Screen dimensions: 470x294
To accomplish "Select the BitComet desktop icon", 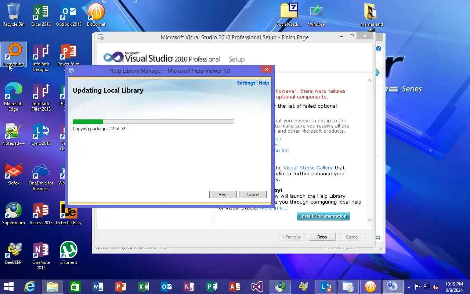I will point(96,15).
